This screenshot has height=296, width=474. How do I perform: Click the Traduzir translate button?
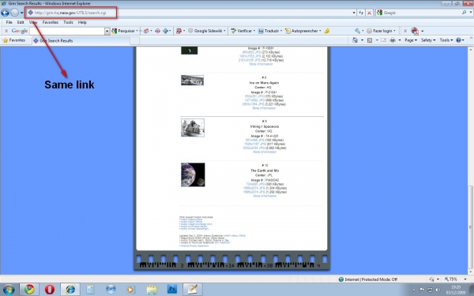tap(270, 31)
